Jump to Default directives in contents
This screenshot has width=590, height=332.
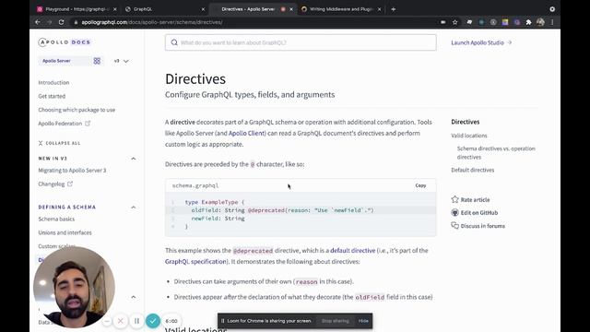(x=473, y=170)
